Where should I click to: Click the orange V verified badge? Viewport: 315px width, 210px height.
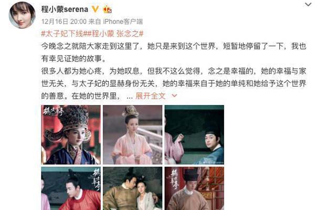95,9
